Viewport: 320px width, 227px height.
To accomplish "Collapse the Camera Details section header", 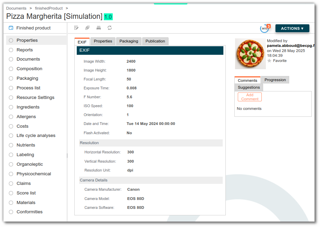I will (151, 180).
